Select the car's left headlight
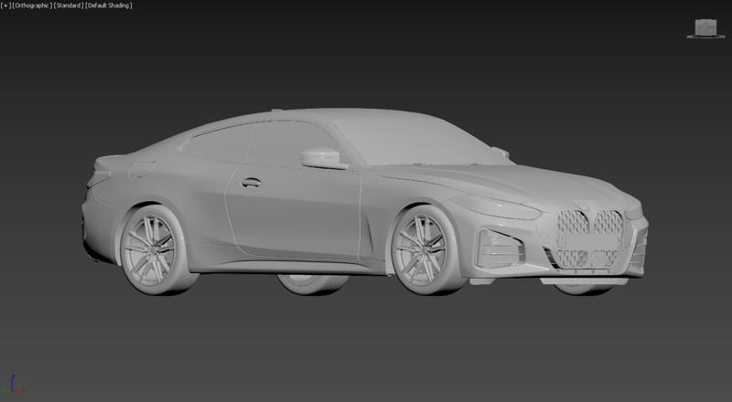Image resolution: width=732 pixels, height=402 pixels. click(499, 207)
